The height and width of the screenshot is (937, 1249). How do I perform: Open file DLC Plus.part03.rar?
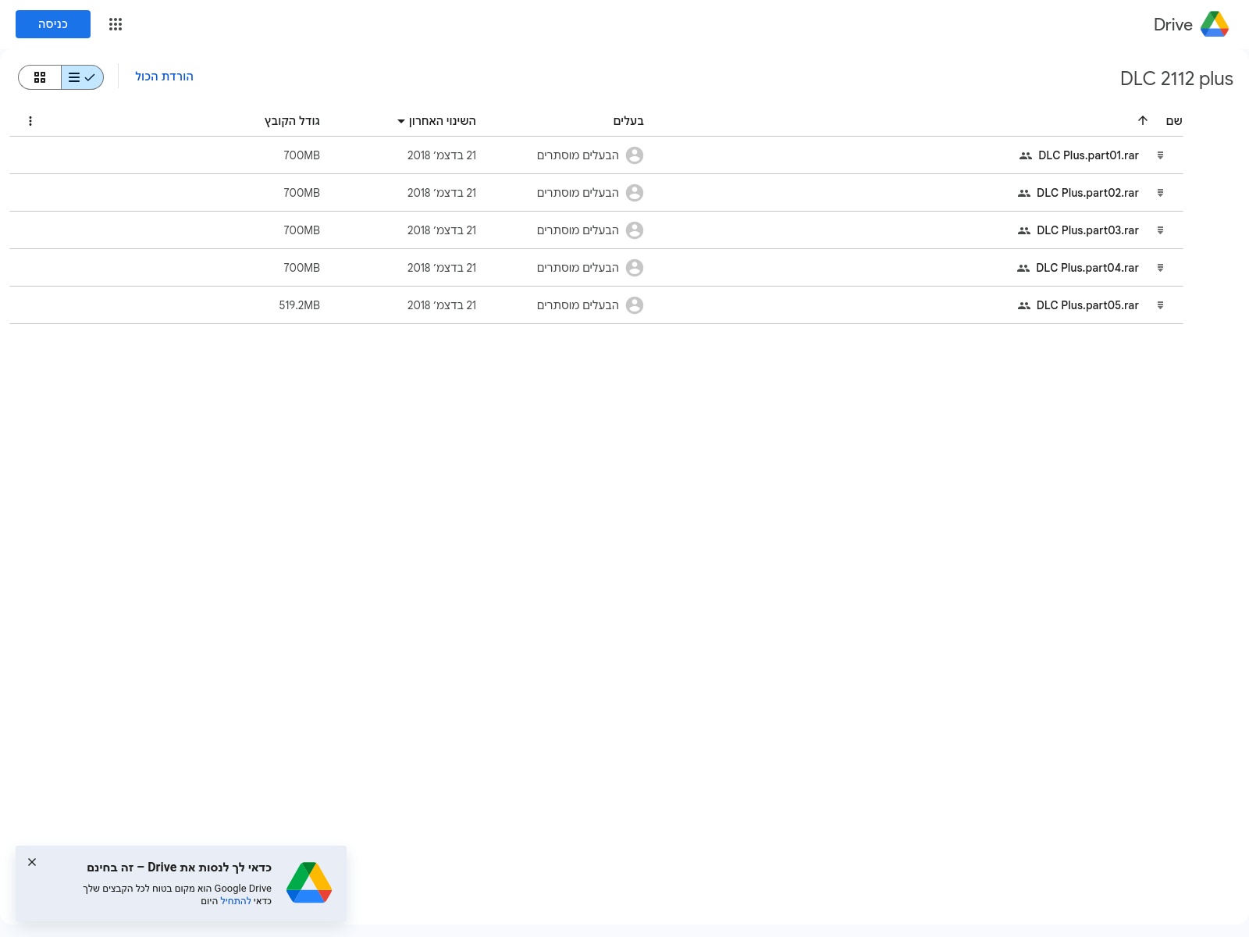1087,230
